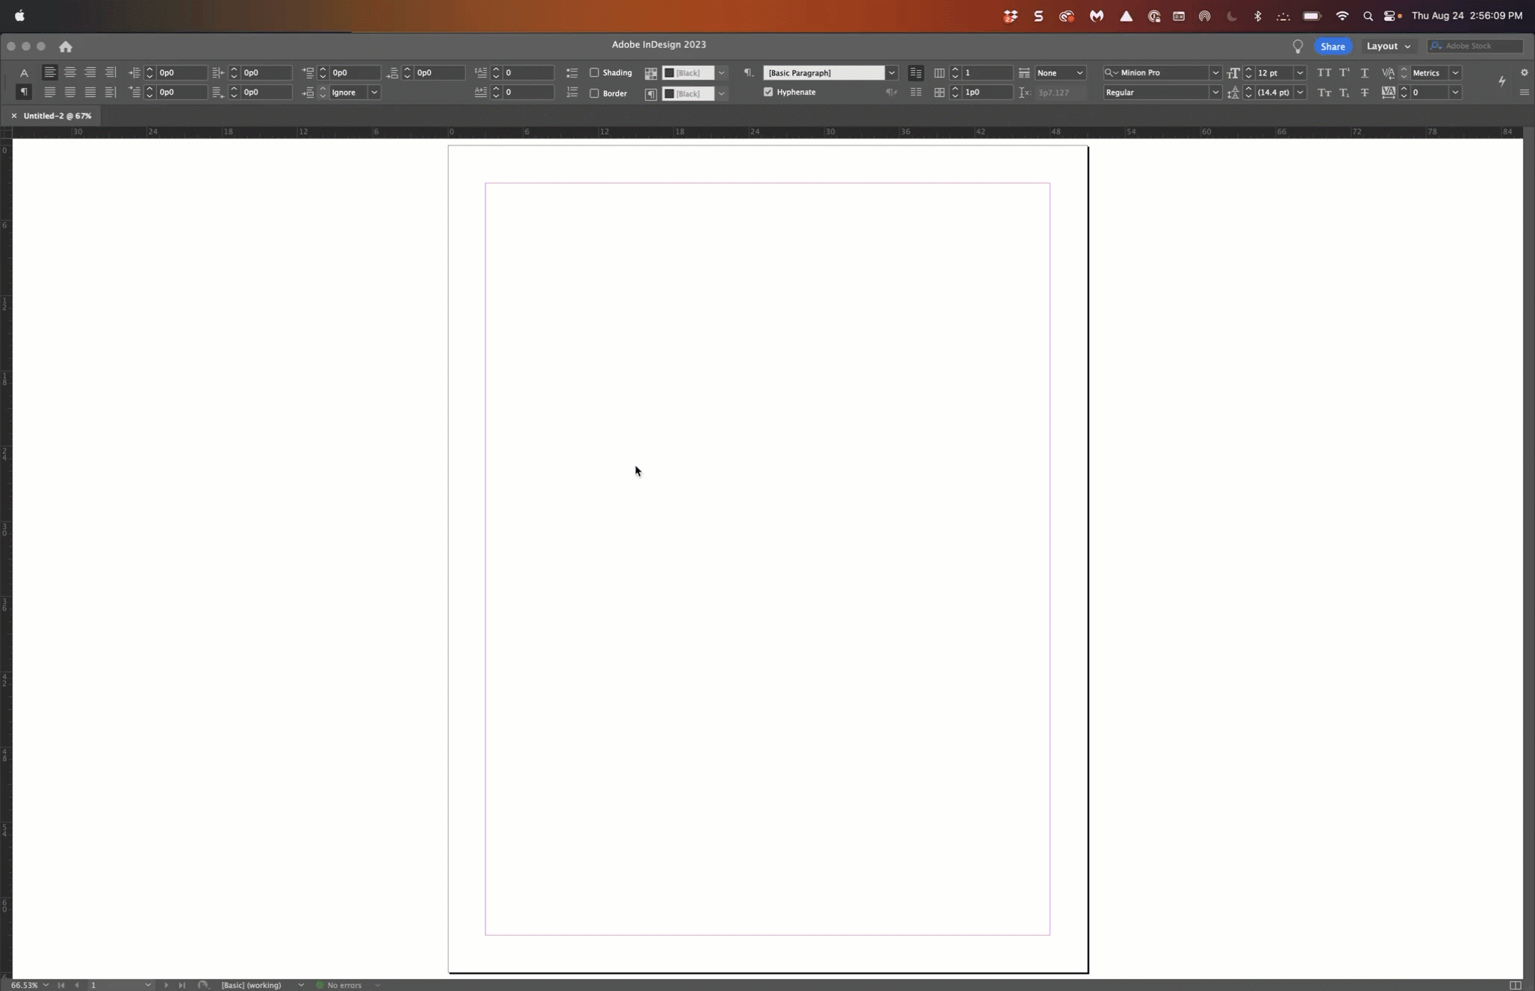Click the Share button
This screenshot has height=991, width=1535.
(1332, 46)
